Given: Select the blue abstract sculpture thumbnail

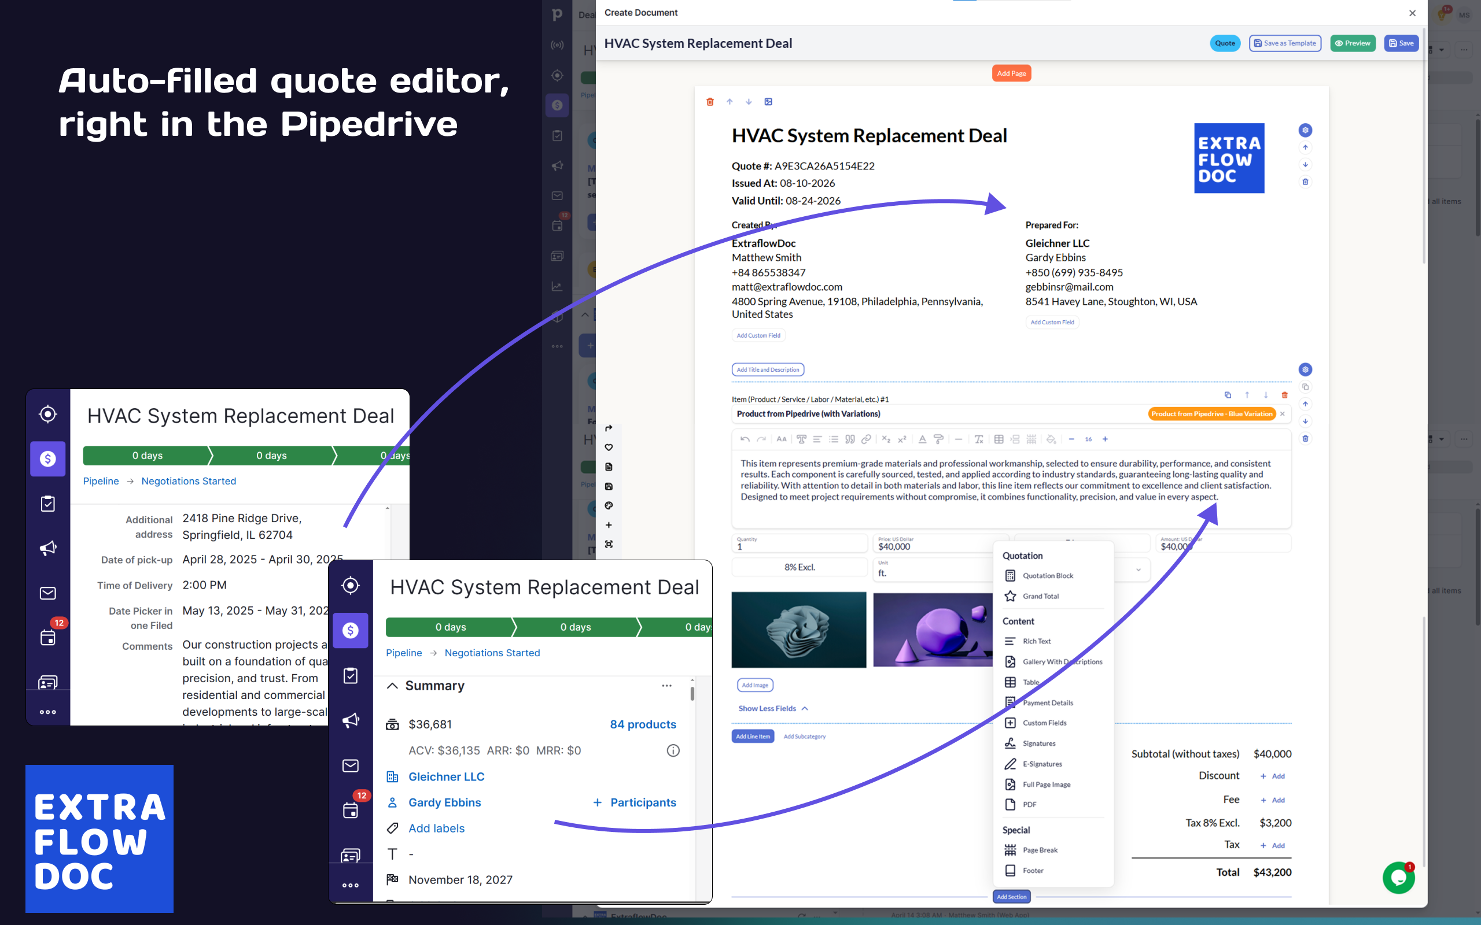Looking at the screenshot, I should [x=798, y=630].
